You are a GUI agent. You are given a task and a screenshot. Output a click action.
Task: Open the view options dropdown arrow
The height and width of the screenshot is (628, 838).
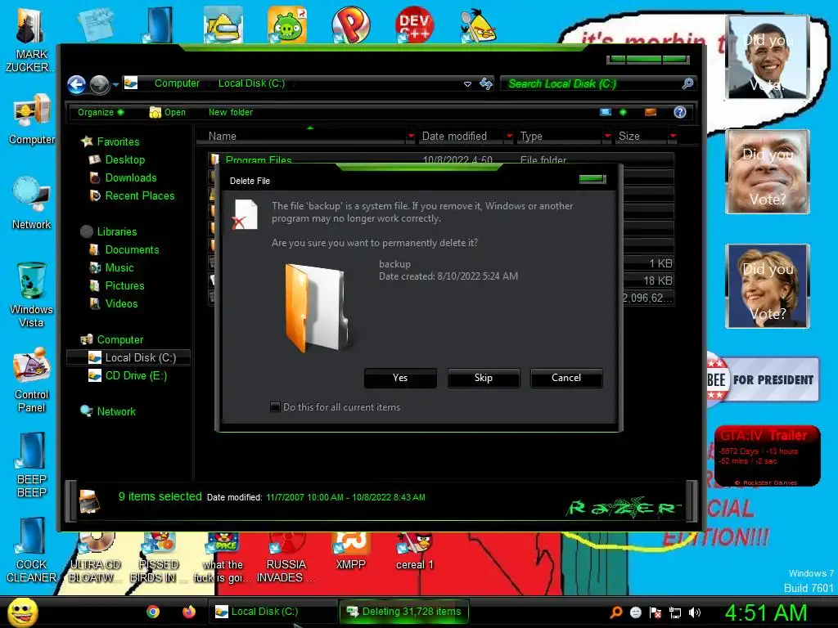click(623, 112)
